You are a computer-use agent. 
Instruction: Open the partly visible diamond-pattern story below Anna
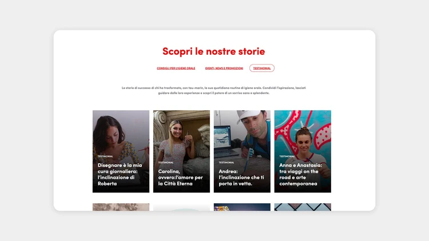pos(303,207)
